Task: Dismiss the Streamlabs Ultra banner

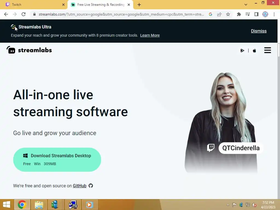Action: [259, 31]
